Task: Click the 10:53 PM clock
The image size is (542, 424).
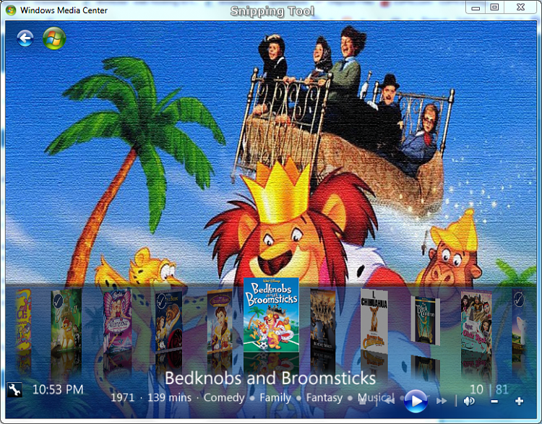Action: click(x=58, y=390)
